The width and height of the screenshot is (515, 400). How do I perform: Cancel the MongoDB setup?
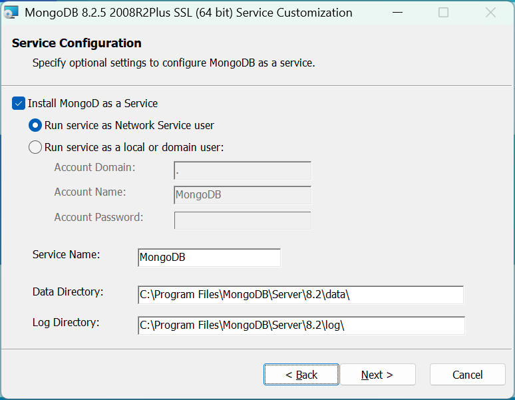(x=467, y=375)
